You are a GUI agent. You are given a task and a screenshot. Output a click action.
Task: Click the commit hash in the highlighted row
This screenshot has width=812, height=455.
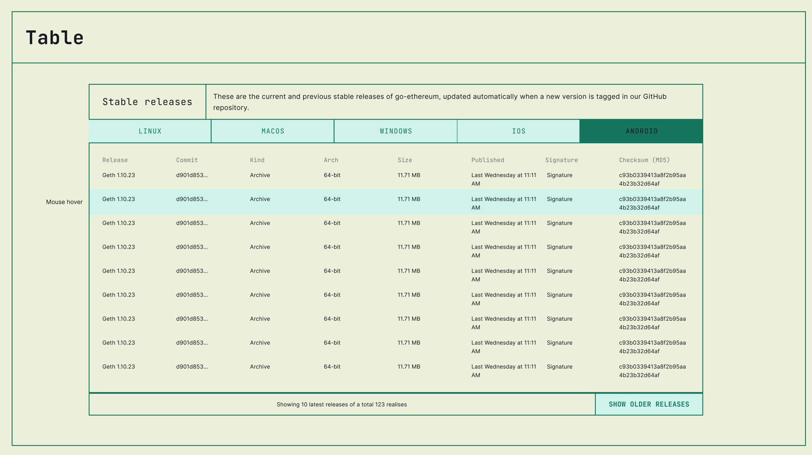coord(192,199)
